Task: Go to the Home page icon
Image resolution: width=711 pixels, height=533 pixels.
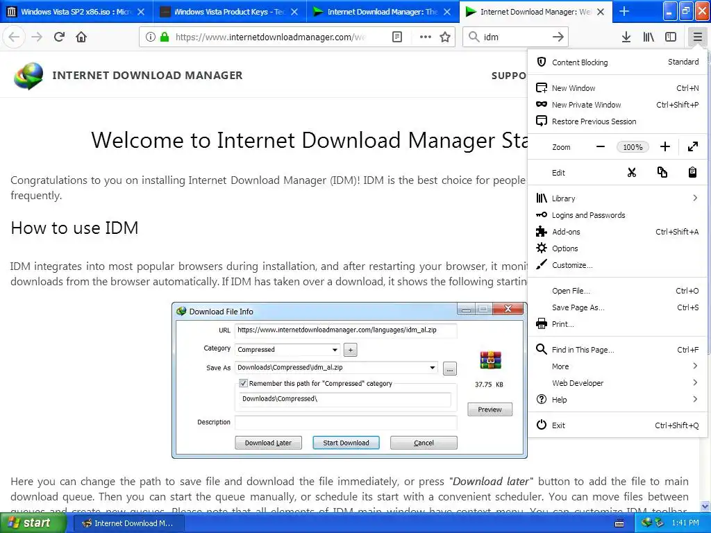Action: pyautogui.click(x=81, y=37)
